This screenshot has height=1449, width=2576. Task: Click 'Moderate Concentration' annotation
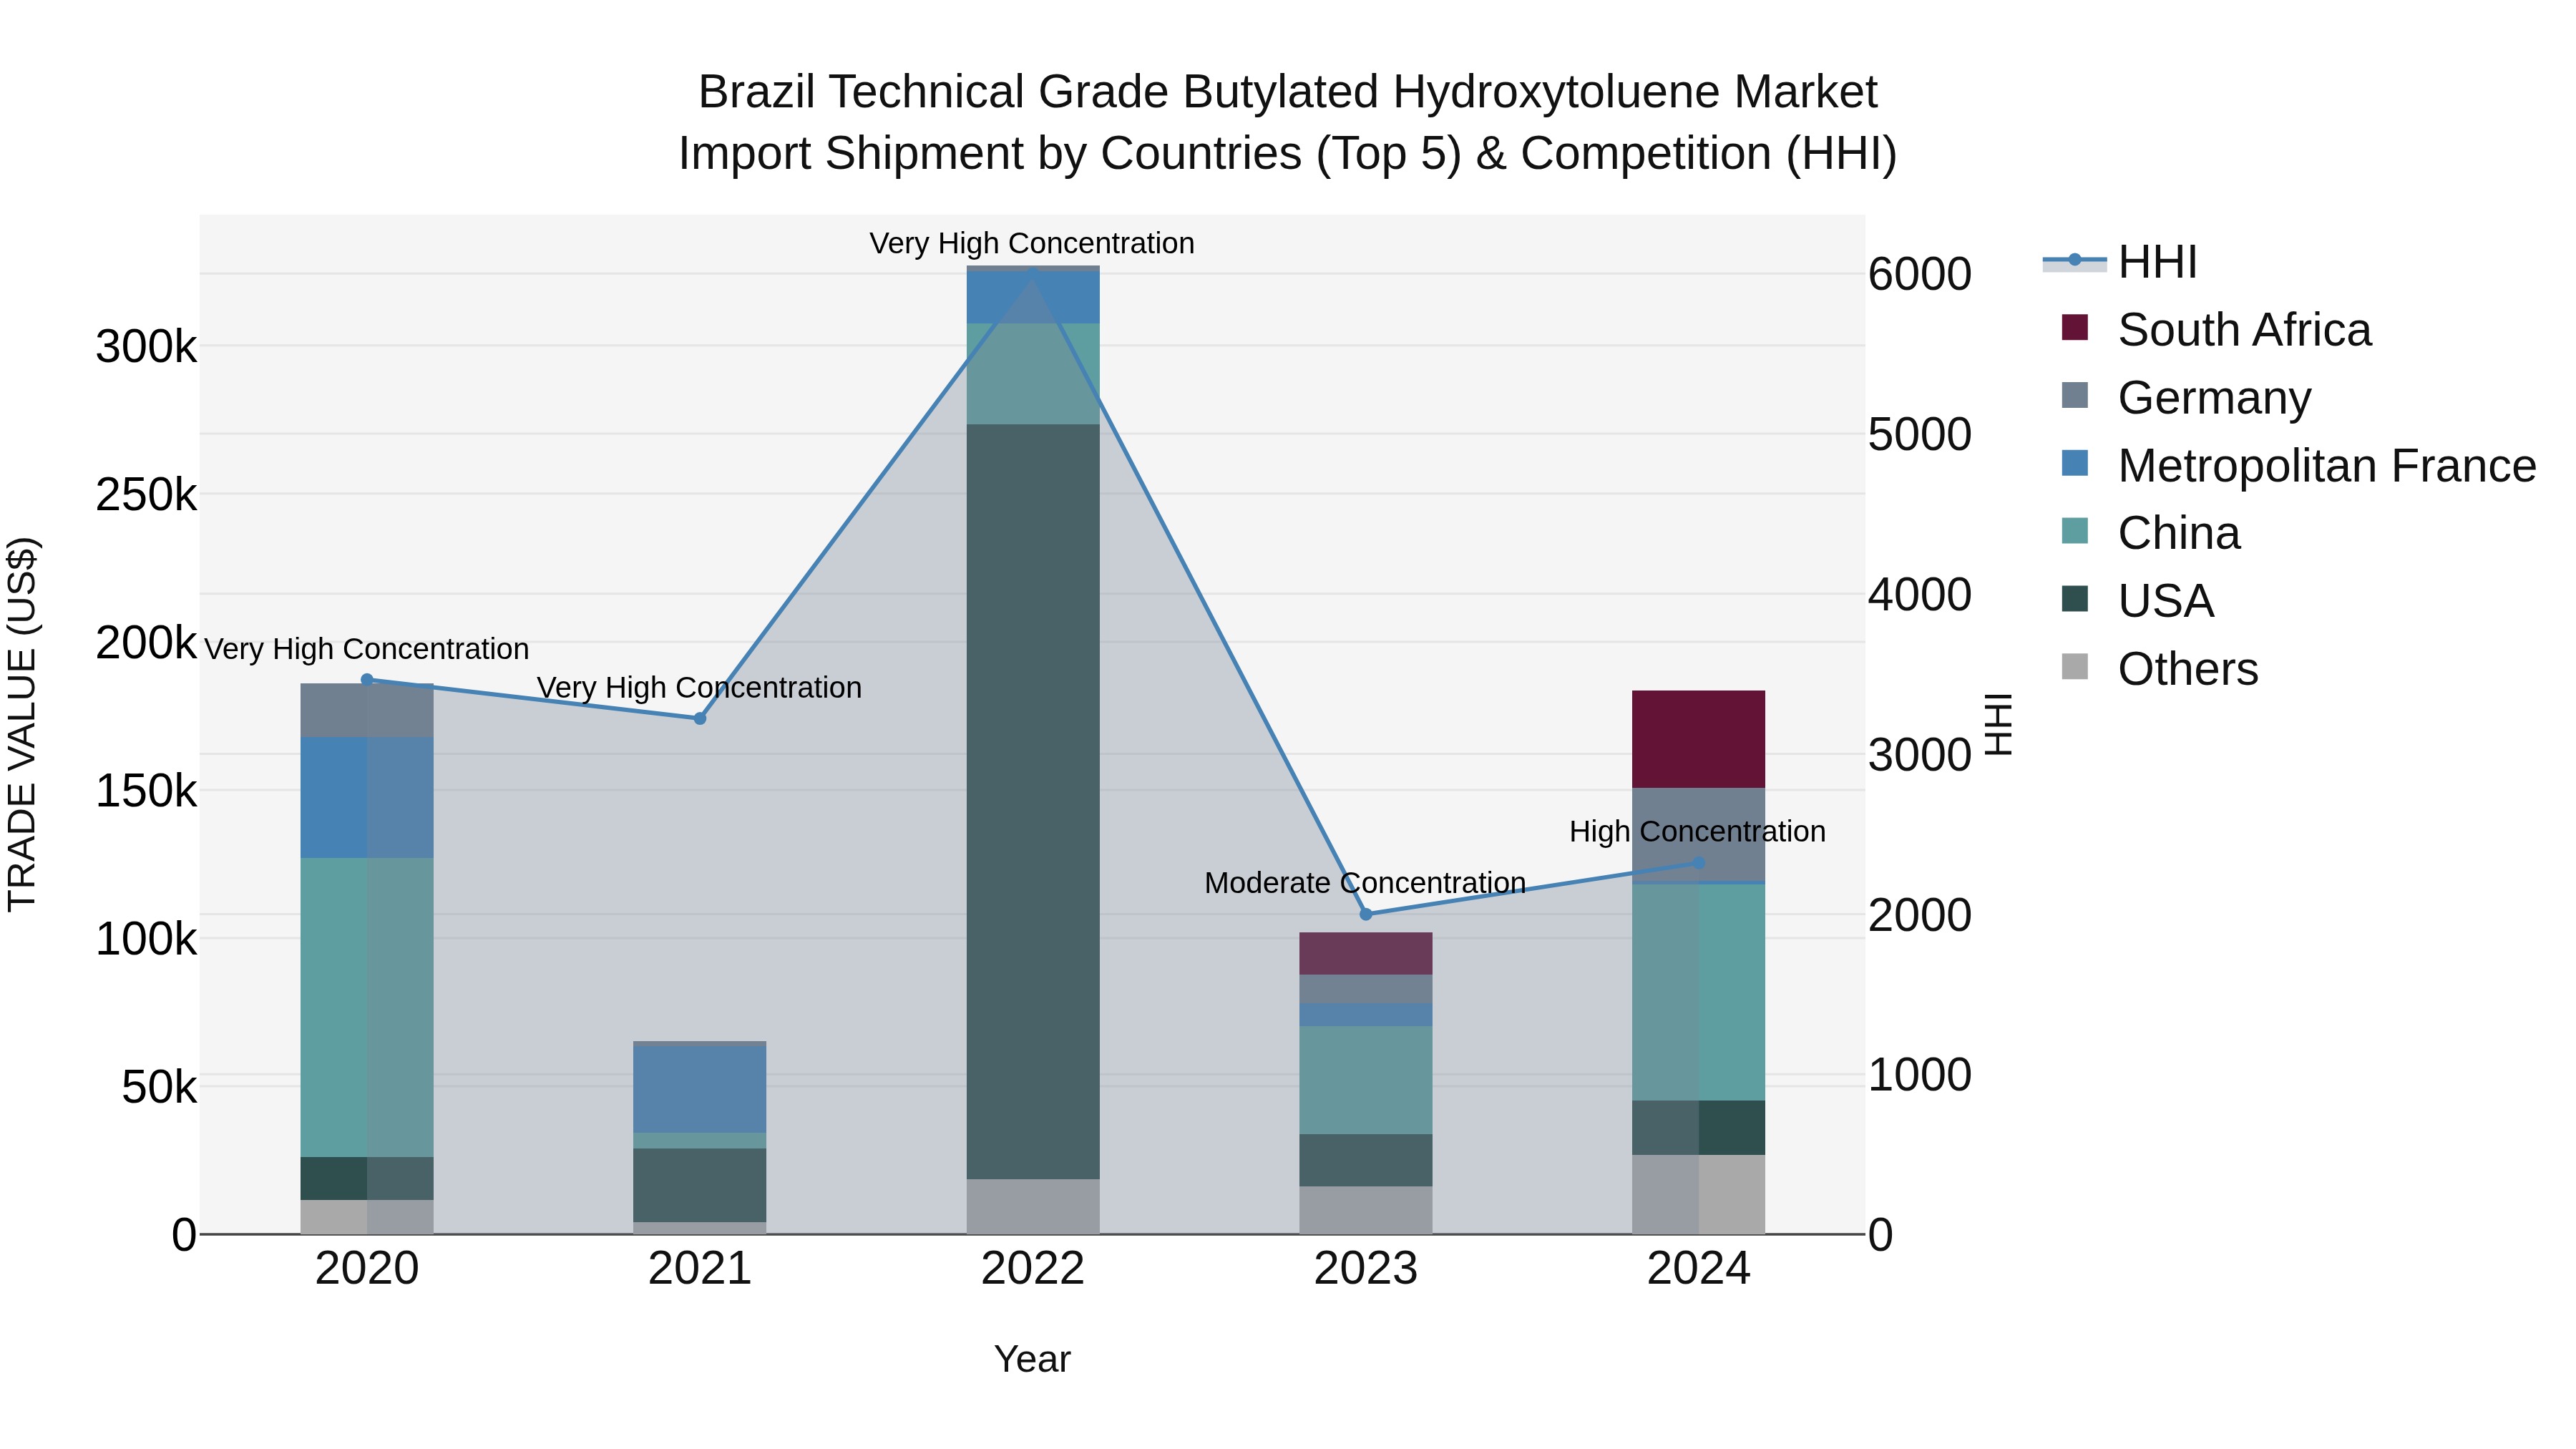(1365, 883)
